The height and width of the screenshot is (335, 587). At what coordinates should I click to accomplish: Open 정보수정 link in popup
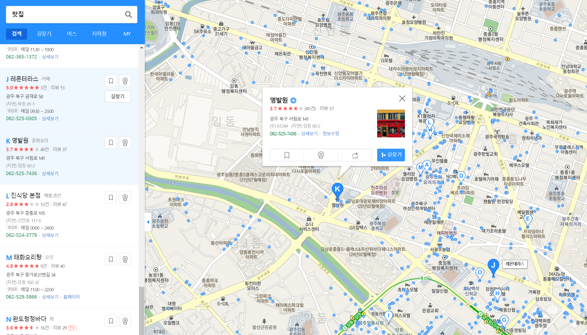click(x=331, y=134)
